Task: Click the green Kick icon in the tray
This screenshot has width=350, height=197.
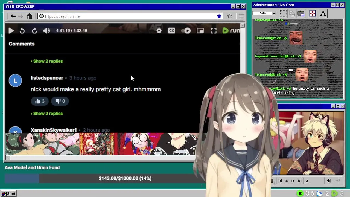Action: (x=300, y=193)
